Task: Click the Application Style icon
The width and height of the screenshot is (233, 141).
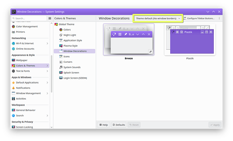Action: (61, 40)
